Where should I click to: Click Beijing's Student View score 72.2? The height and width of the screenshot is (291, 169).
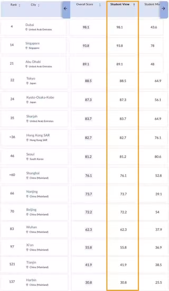(x=123, y=212)
